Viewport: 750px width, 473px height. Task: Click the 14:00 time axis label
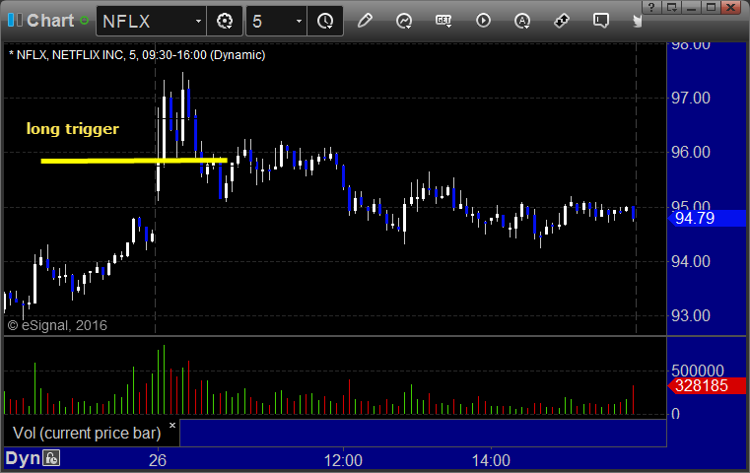click(x=491, y=460)
